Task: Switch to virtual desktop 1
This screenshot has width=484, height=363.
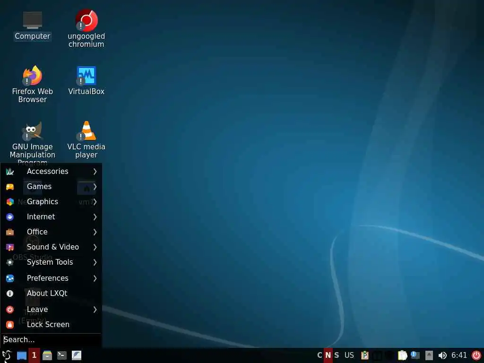Action: [x=34, y=355]
